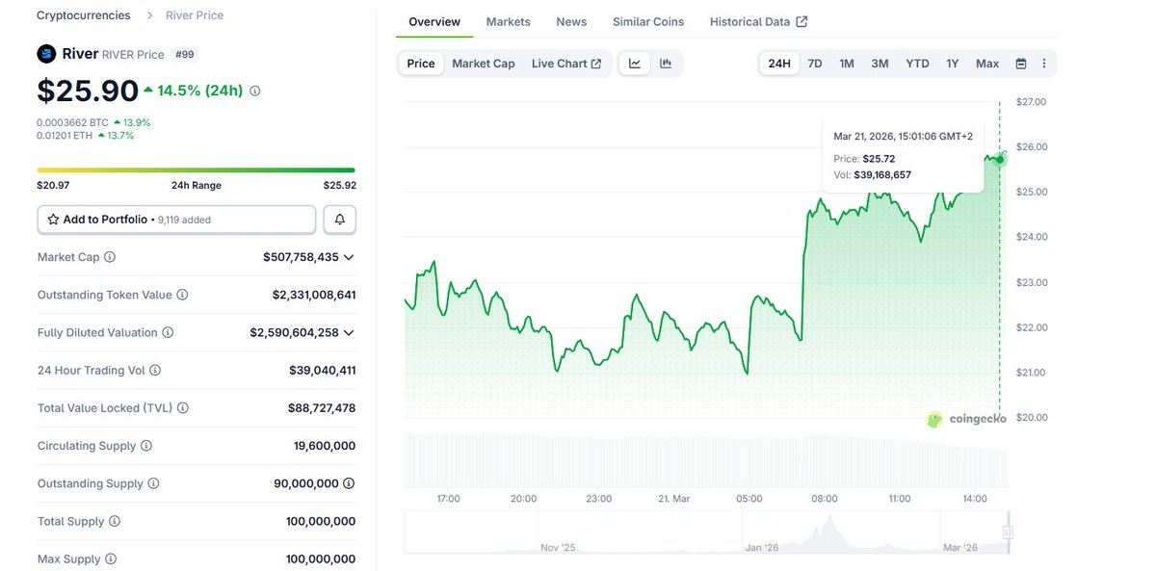Image resolution: width=1156 pixels, height=571 pixels.
Task: Open 24 Hour Trading Vol info icon
Action: pyautogui.click(x=155, y=370)
